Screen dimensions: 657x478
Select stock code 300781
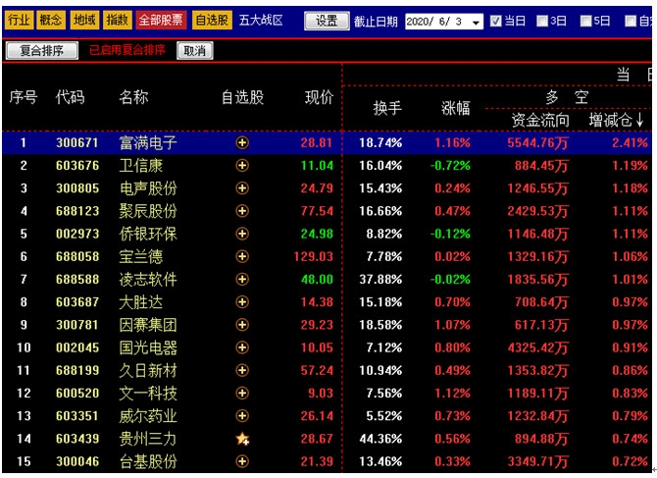[77, 325]
